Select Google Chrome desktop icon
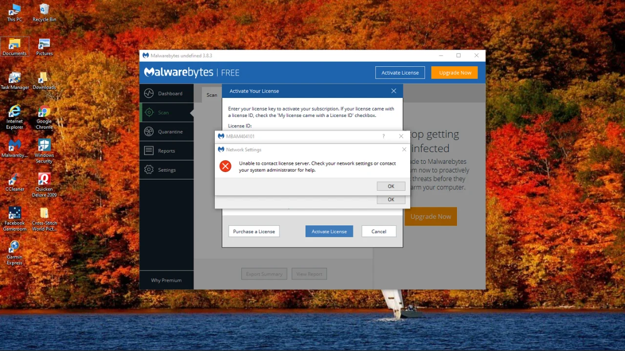Image resolution: width=625 pixels, height=351 pixels. click(44, 117)
